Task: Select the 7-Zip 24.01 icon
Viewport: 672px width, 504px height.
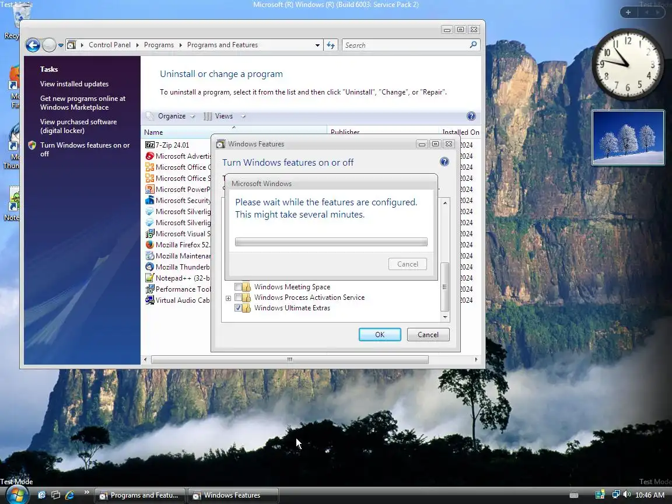Action: [149, 145]
